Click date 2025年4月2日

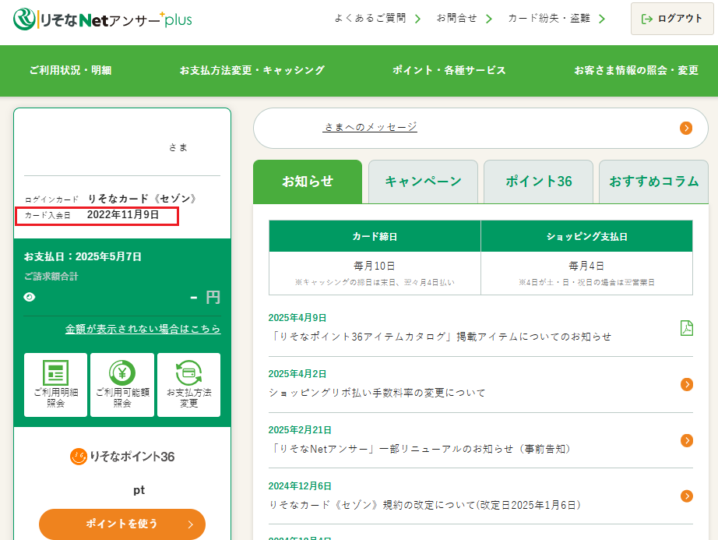297,374
